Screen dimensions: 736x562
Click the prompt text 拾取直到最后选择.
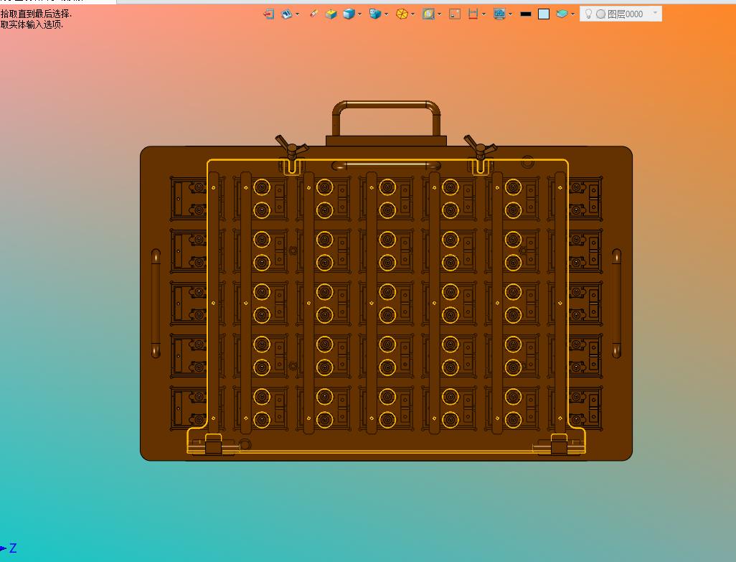pyautogui.click(x=36, y=14)
